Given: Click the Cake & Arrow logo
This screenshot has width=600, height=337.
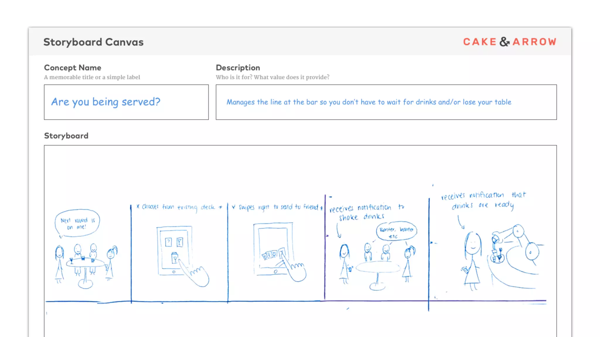Looking at the screenshot, I should coord(509,42).
